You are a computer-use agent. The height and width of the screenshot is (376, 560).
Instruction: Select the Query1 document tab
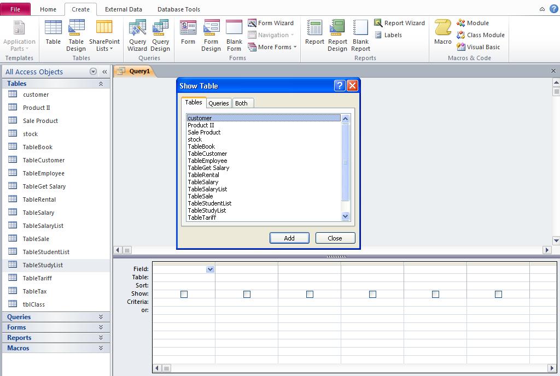point(136,71)
